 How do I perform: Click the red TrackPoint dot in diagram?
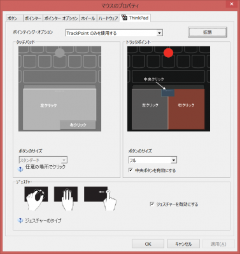point(169,53)
